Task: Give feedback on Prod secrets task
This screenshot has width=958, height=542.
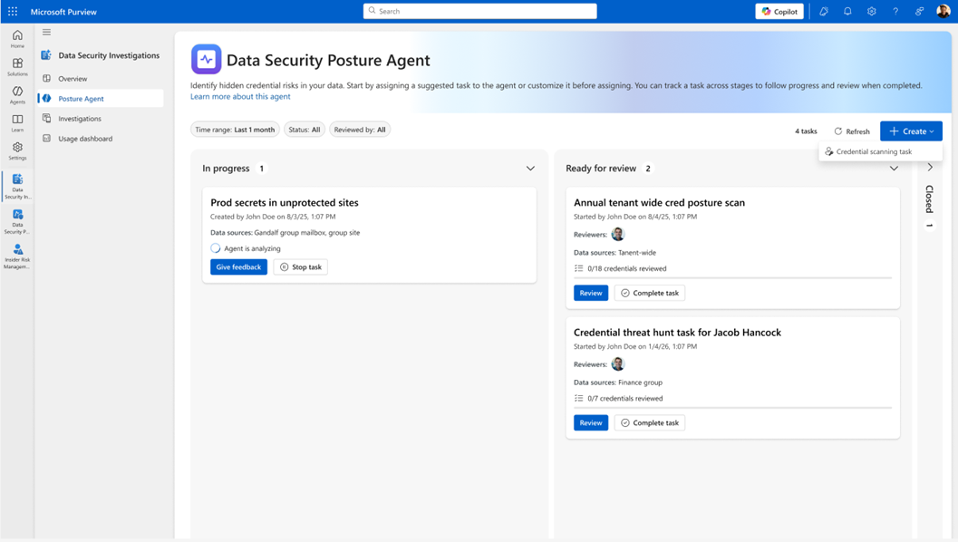Action: click(238, 267)
